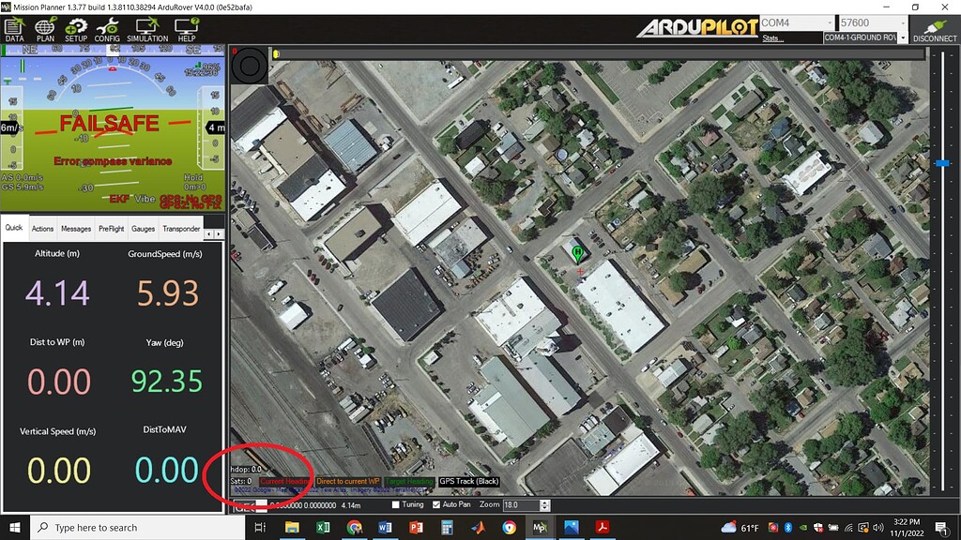
Task: Select the Mission Planner icon in the taskbar
Action: (542, 527)
